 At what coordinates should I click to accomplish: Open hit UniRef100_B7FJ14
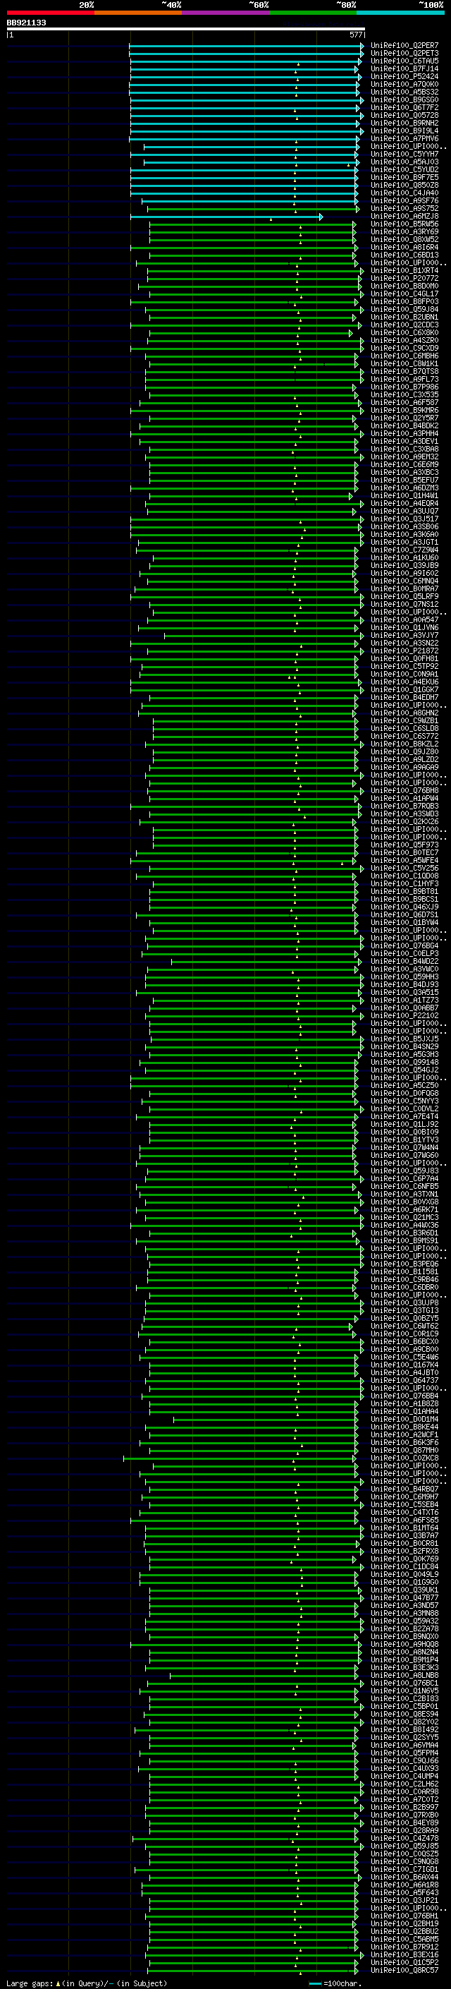click(x=404, y=68)
